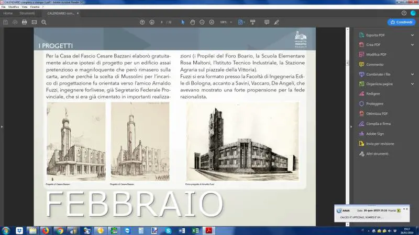Image resolution: width=419 pixels, height=235 pixels.
Task: Open Firefox from the Windows taskbar
Action: click(x=46, y=230)
